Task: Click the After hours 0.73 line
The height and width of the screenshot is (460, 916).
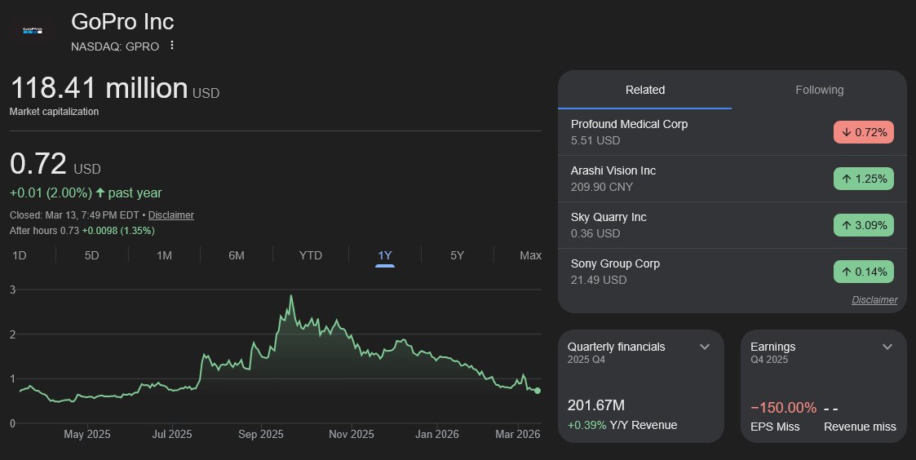Action: pos(82,231)
